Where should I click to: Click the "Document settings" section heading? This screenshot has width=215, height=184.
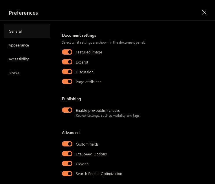click(79, 35)
